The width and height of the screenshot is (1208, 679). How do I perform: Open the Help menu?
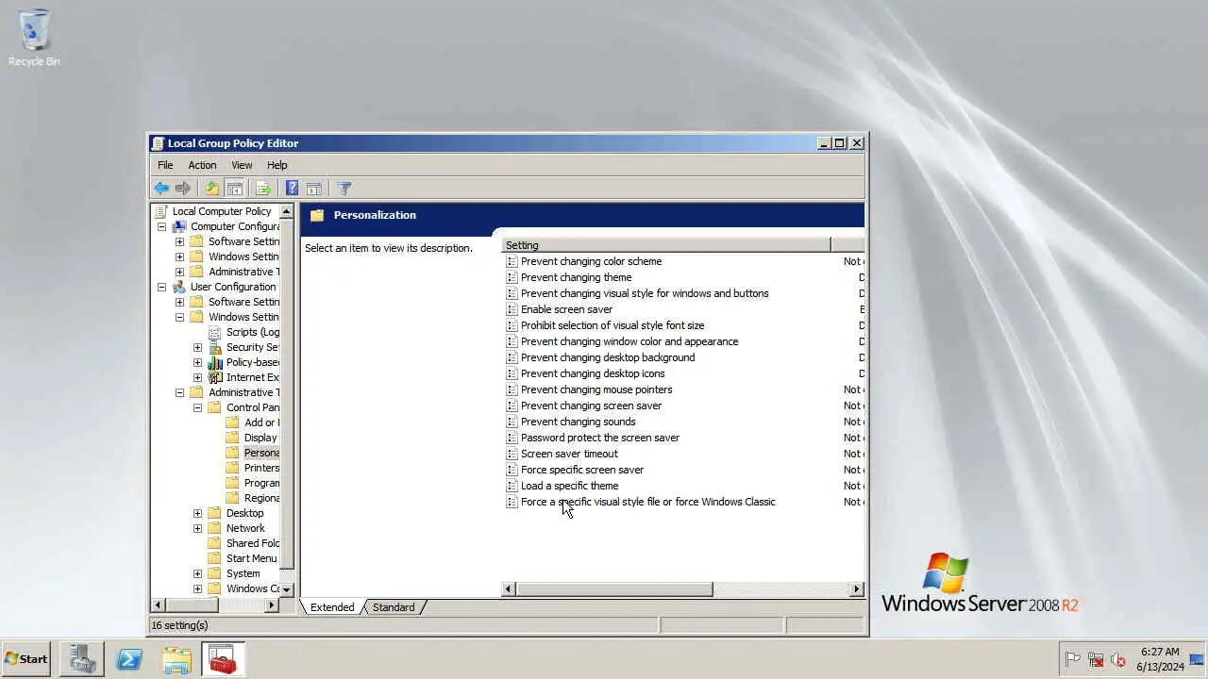[277, 165]
